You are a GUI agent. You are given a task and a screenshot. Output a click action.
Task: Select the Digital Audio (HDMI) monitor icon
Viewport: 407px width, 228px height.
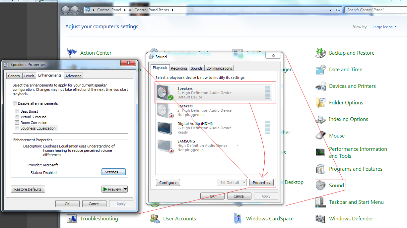tap(165, 128)
